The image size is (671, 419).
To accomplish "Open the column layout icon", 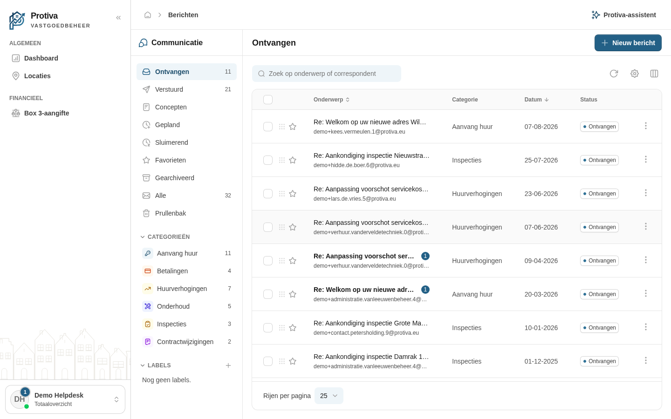I will coord(654,74).
